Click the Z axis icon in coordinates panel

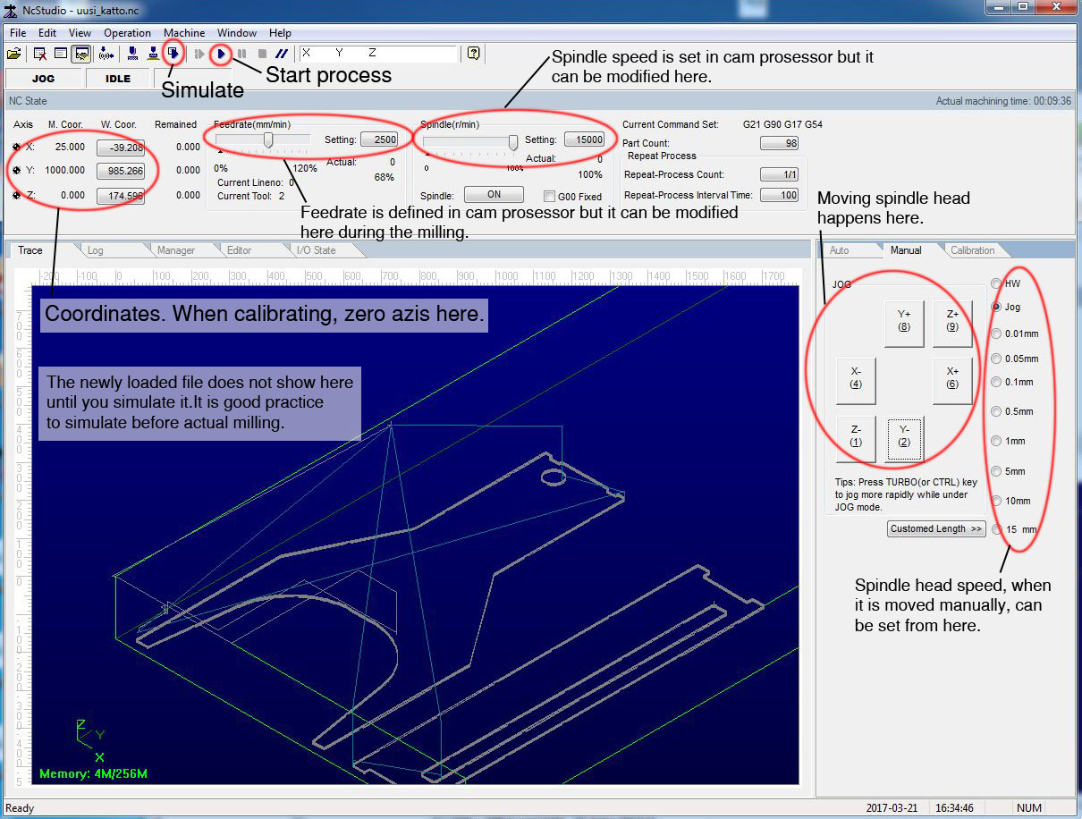pos(17,195)
